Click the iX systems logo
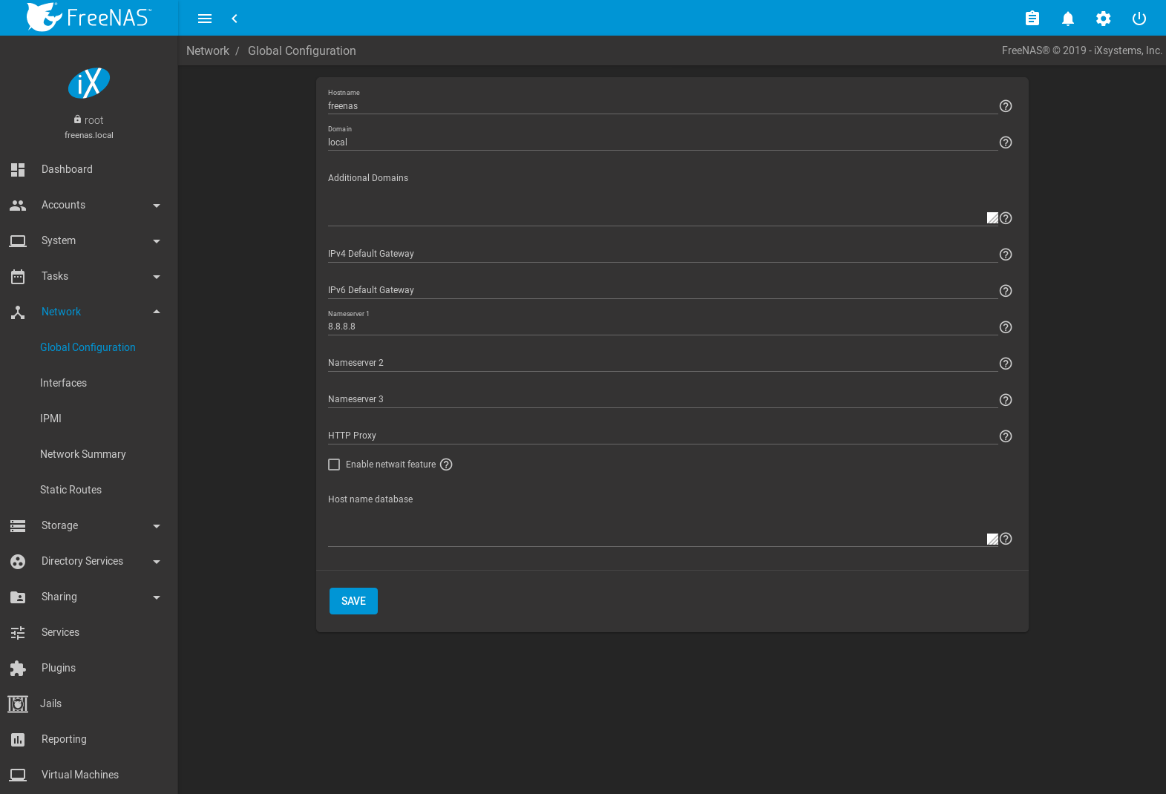This screenshot has width=1166, height=794. 89,83
